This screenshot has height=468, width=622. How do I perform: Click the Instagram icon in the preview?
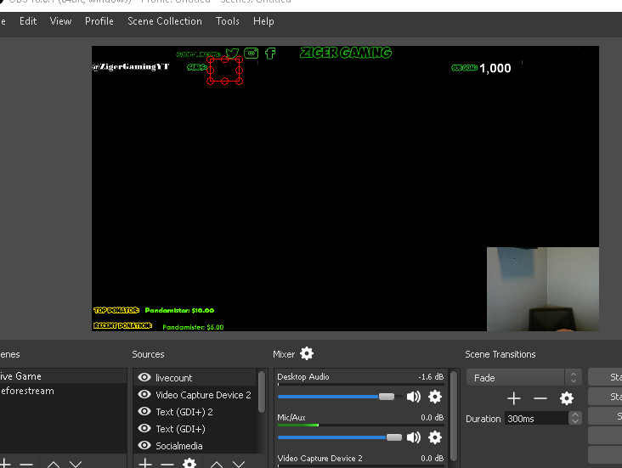click(252, 53)
